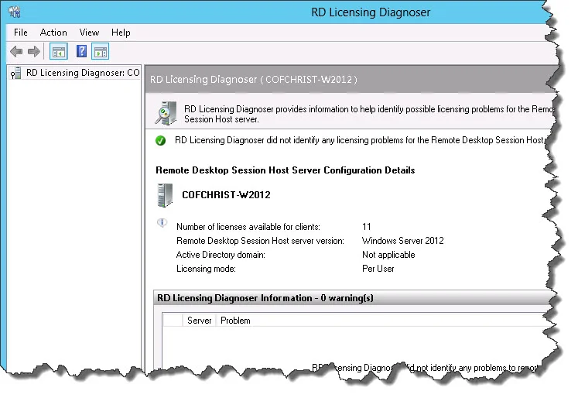Click the COFCHRIST-W2012 server tower icon
This screenshot has width=578, height=398.
click(165, 195)
